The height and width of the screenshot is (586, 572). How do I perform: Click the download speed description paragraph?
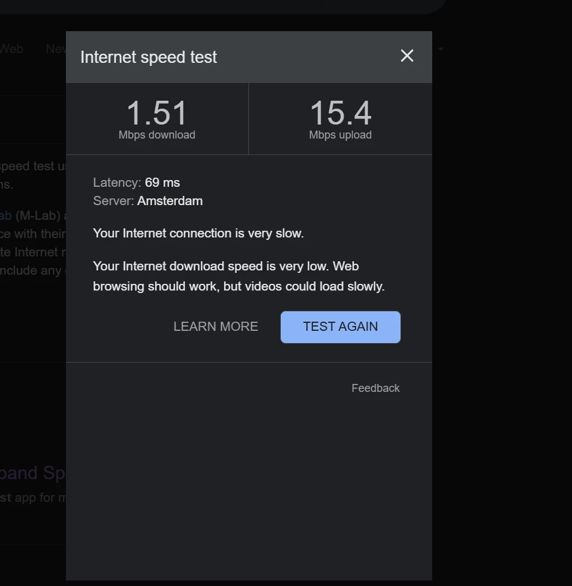click(238, 276)
